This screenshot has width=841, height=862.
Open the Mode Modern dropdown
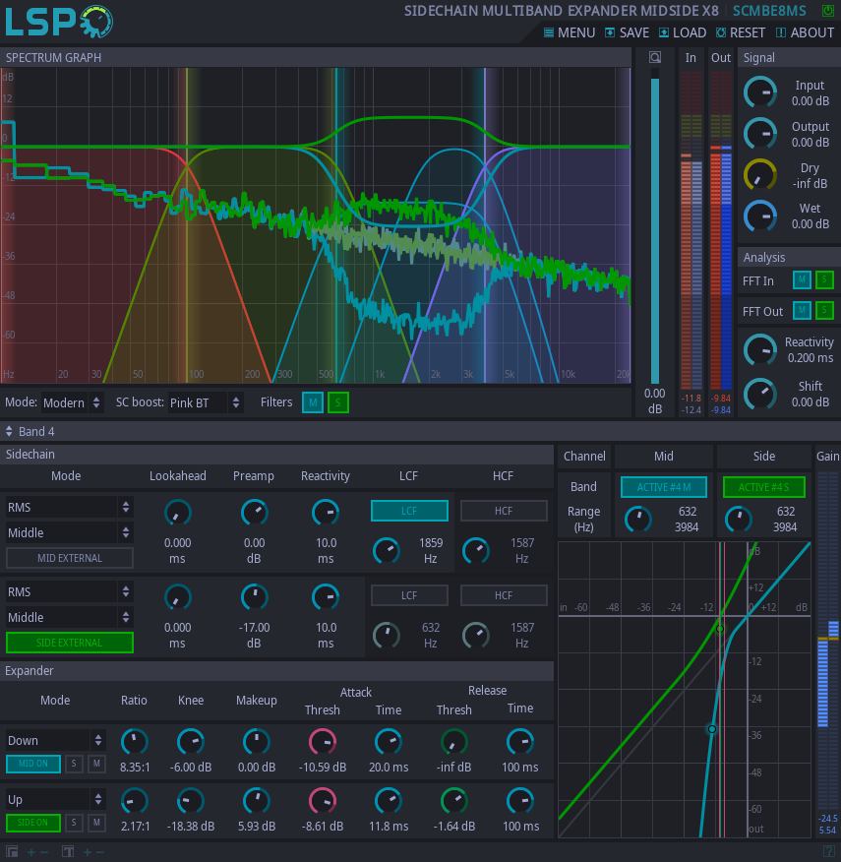(72, 402)
